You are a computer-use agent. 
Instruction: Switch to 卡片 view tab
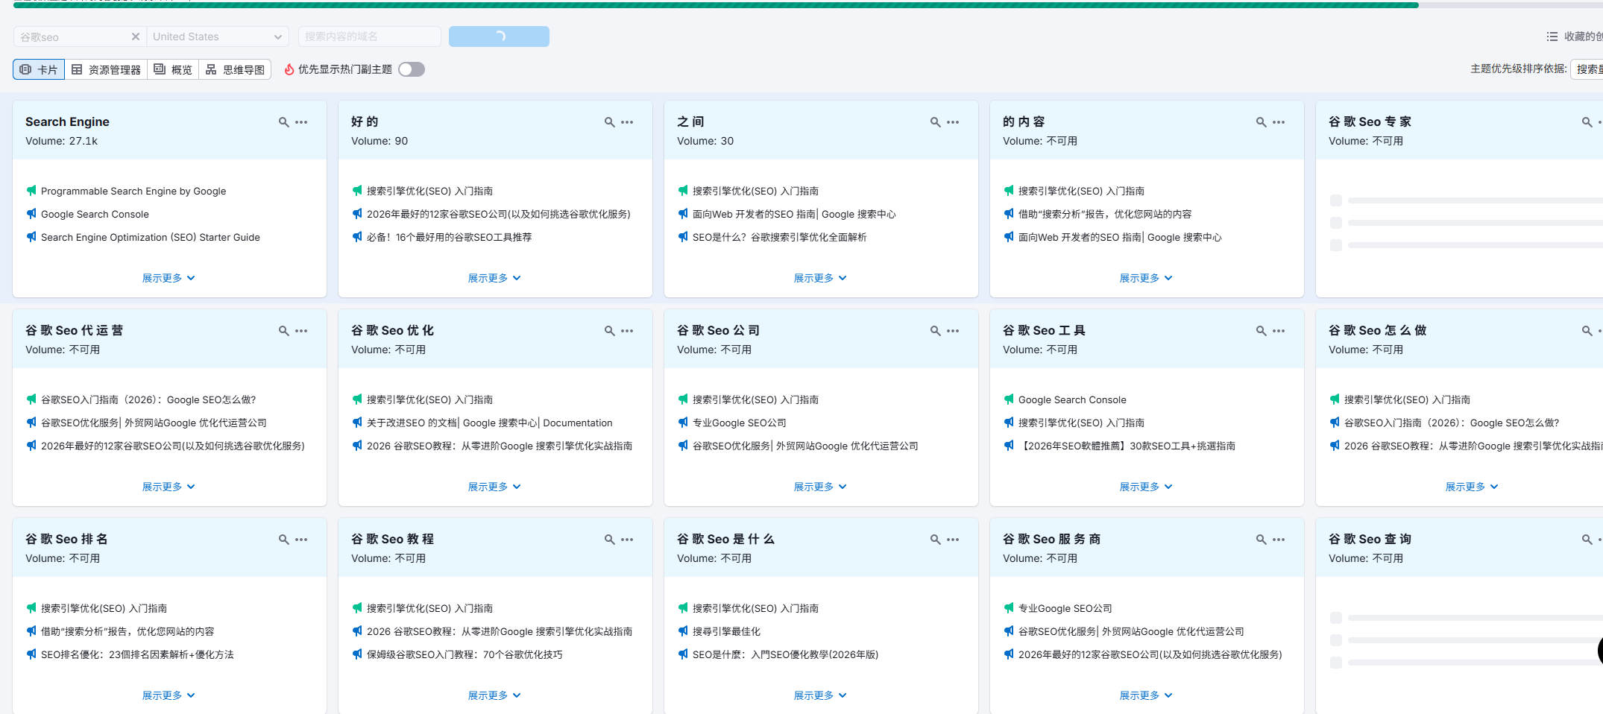click(x=39, y=69)
